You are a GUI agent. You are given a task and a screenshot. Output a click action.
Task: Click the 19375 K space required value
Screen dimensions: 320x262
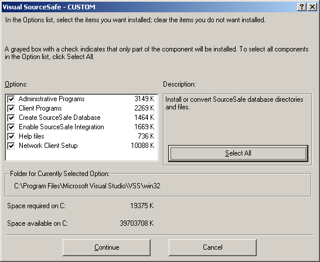pyautogui.click(x=142, y=206)
